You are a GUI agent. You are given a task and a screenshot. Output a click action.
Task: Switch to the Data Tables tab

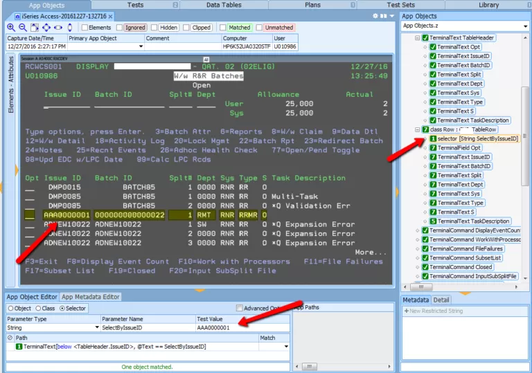(x=223, y=5)
